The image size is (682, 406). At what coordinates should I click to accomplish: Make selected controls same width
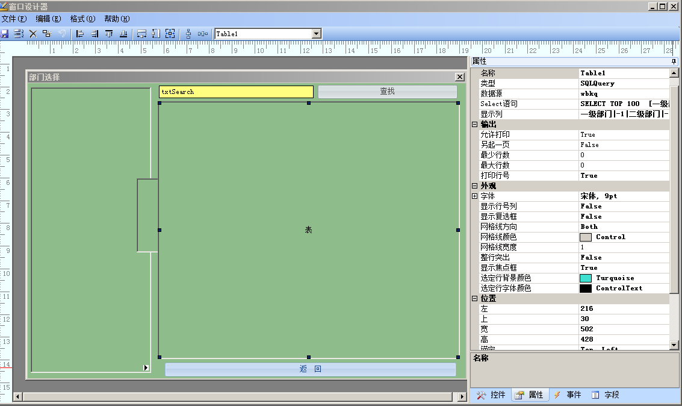point(141,34)
